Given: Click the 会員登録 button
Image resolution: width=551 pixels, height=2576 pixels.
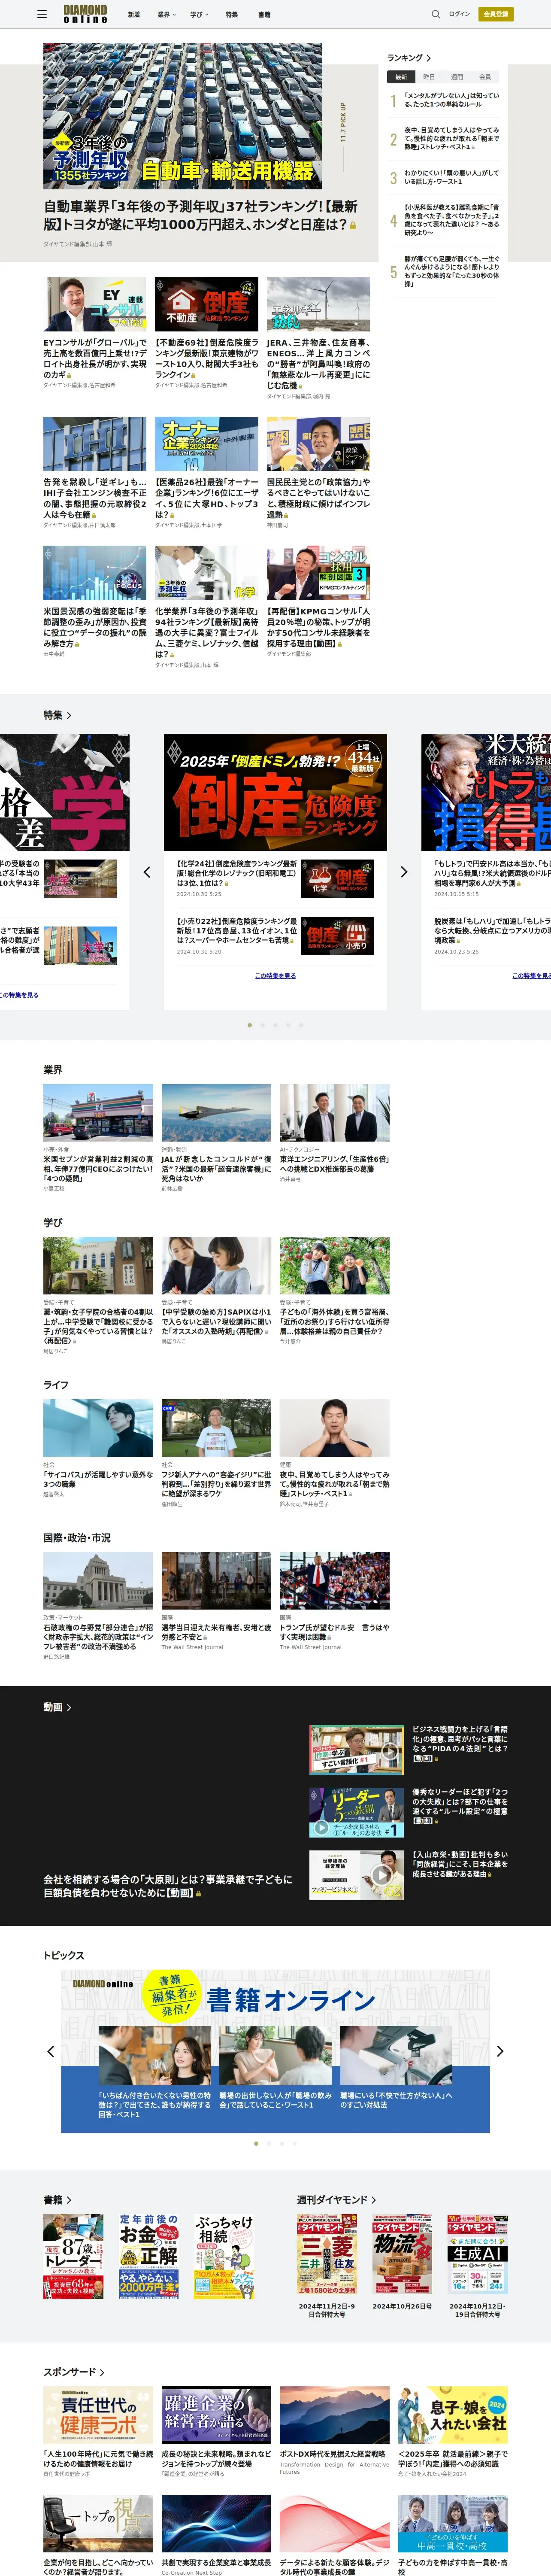Looking at the screenshot, I should coord(495,14).
